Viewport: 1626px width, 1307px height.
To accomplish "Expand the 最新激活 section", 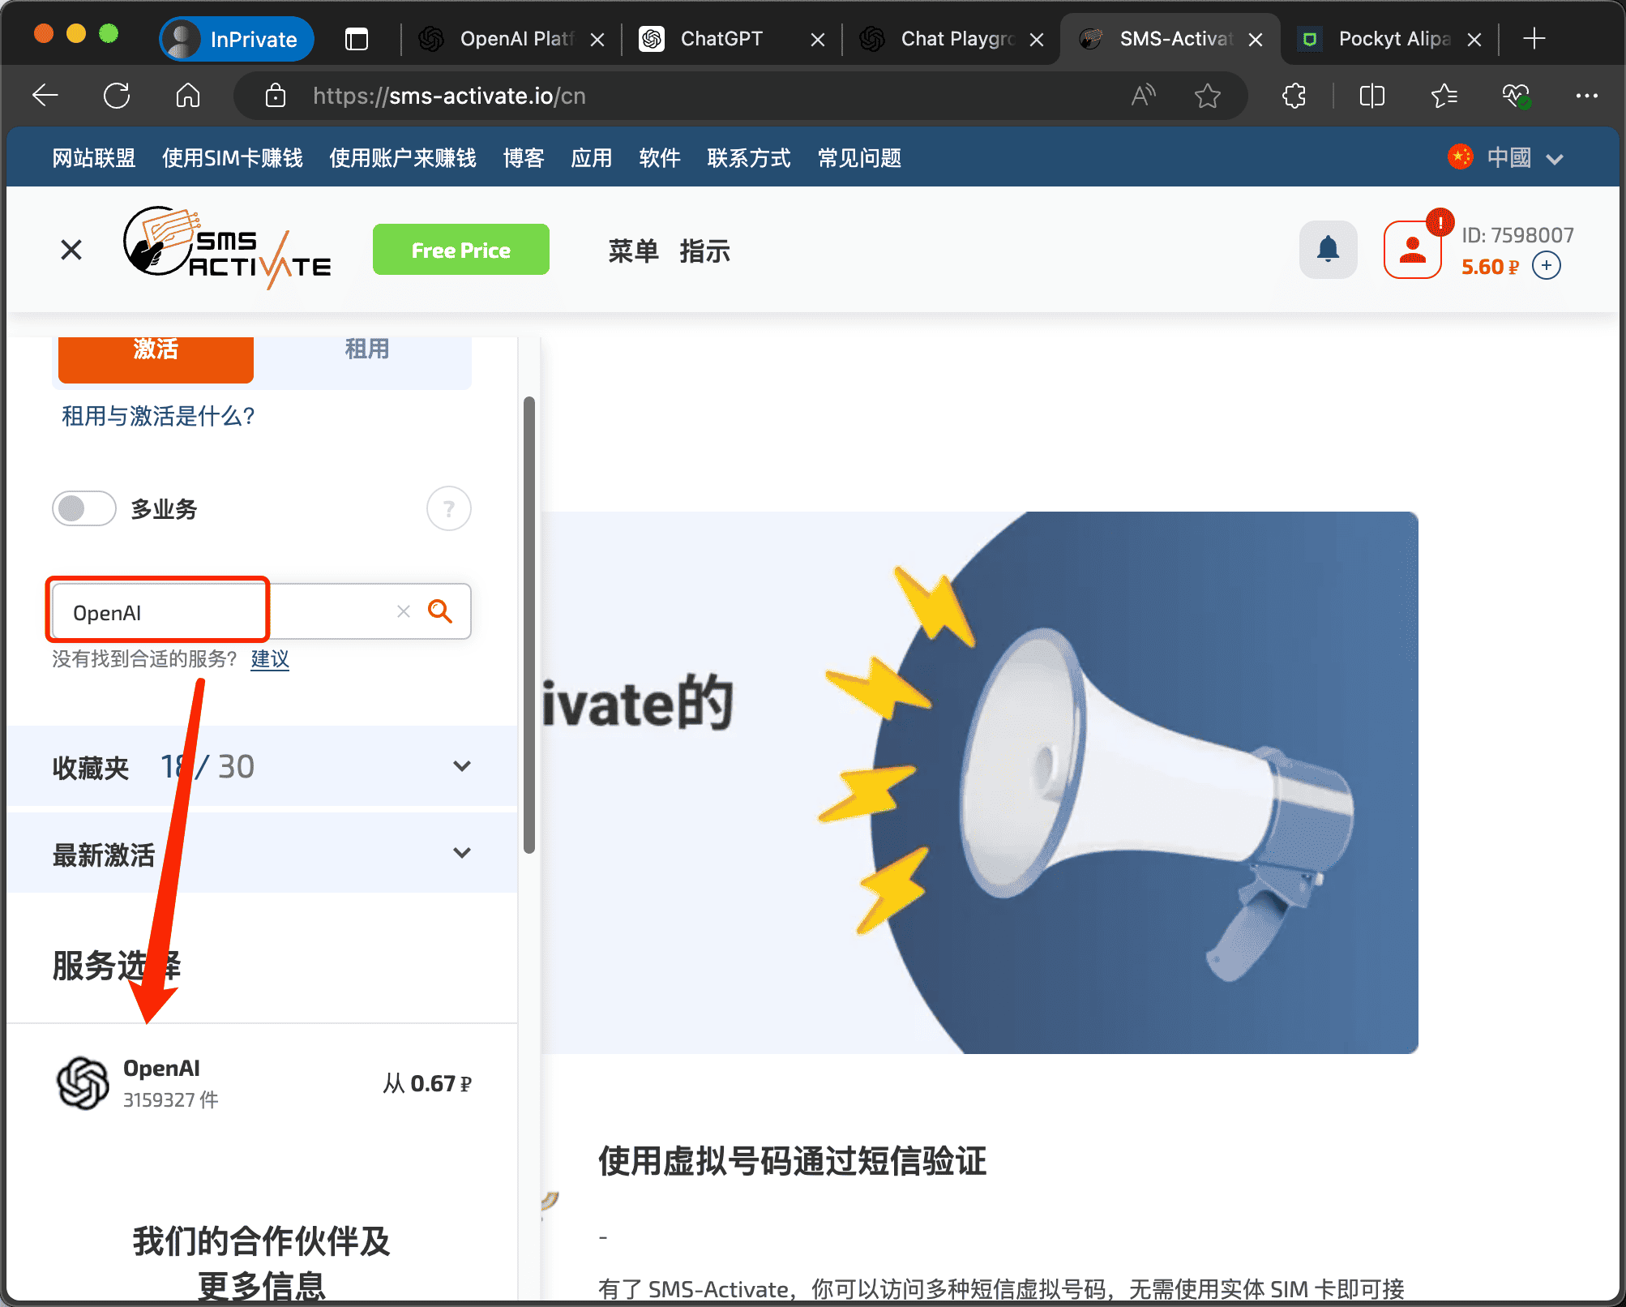I will tap(462, 853).
